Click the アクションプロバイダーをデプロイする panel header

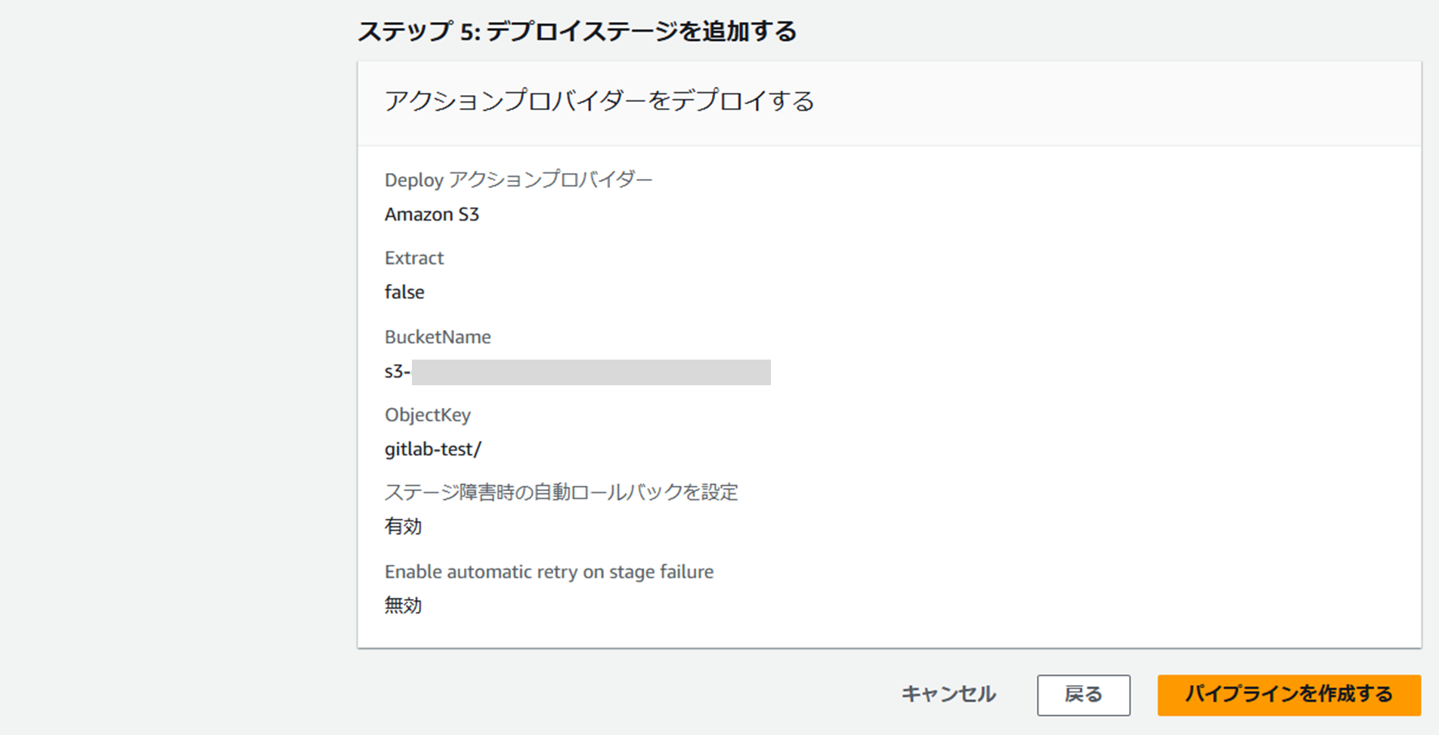(599, 100)
